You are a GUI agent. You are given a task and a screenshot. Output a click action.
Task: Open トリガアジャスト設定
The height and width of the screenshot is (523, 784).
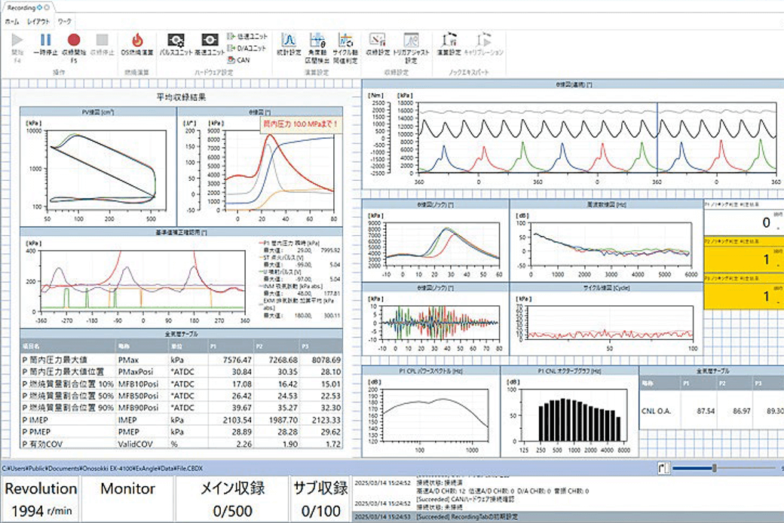click(411, 44)
